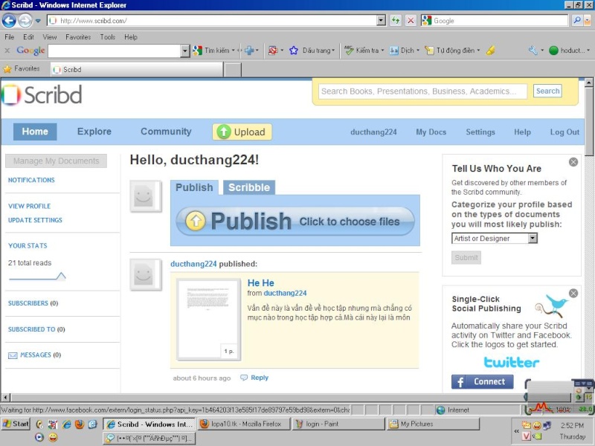This screenshot has width=595, height=446.
Task: Expand the Tự động điền dropdown arrow
Action: click(478, 51)
